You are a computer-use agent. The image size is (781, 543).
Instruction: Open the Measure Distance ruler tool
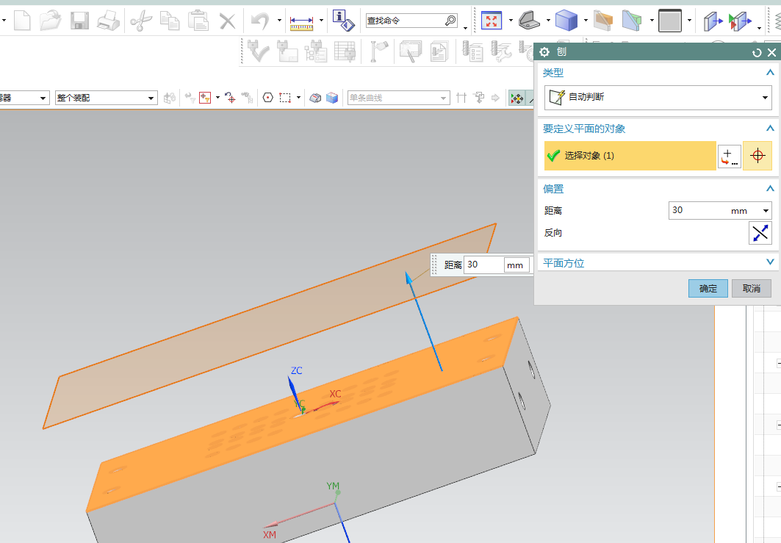pyautogui.click(x=301, y=23)
